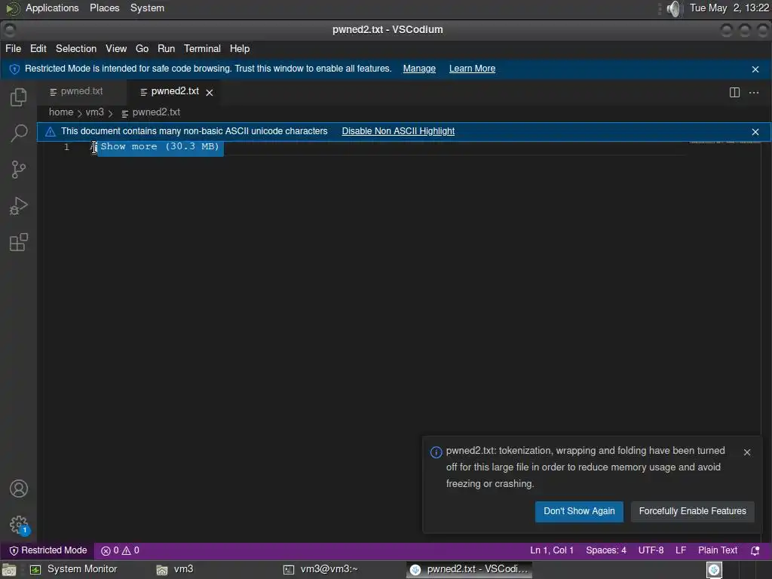The height and width of the screenshot is (579, 772).
Task: Switch to vm3@vm3:~ terminal in taskbar
Action: point(320,570)
